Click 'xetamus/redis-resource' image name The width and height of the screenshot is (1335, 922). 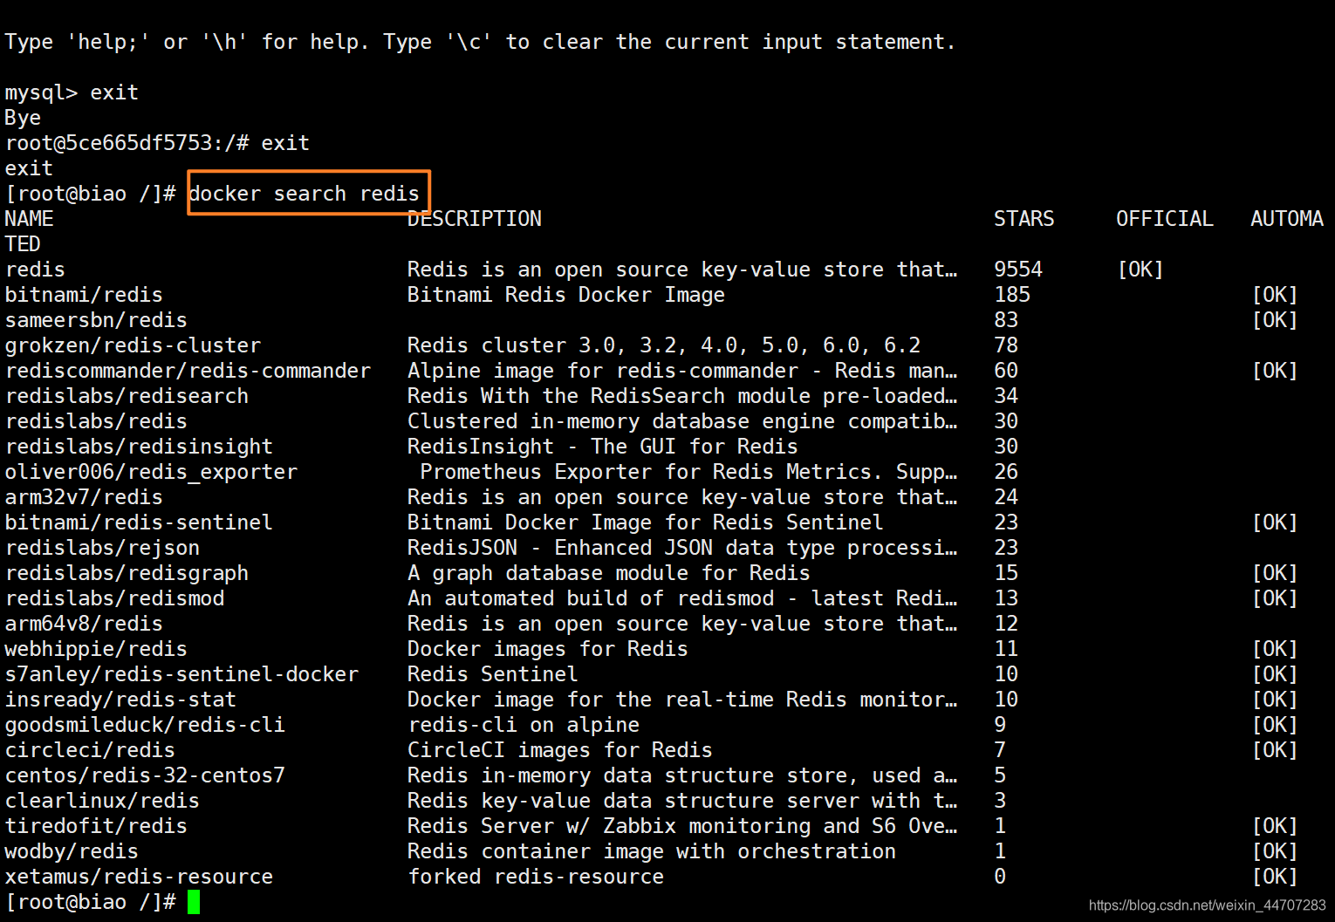click(x=139, y=877)
